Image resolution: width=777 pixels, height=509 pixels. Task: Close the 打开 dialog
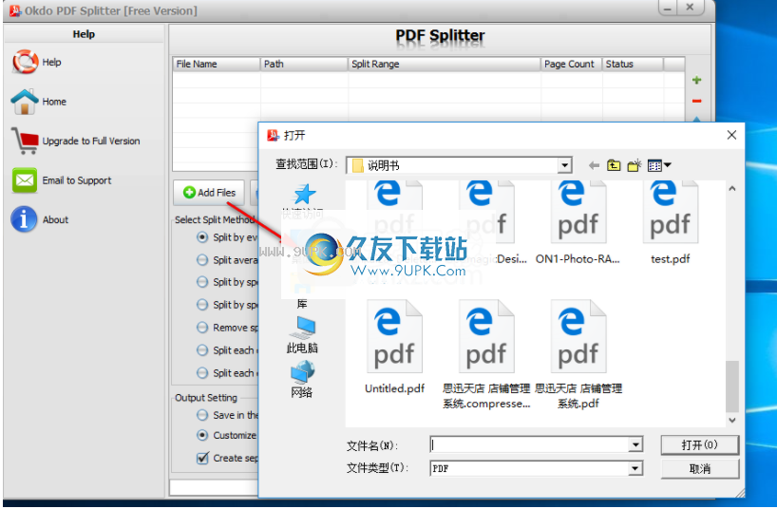(731, 135)
